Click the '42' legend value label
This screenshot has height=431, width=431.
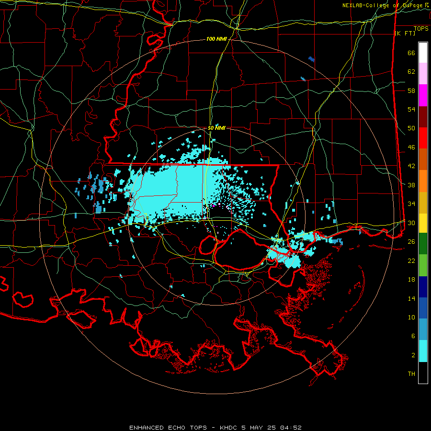click(x=411, y=166)
